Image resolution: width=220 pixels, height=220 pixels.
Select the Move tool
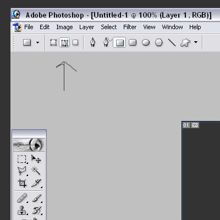[x=36, y=159]
